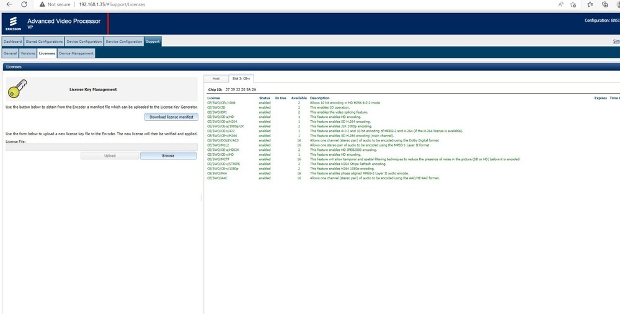Select the CE/SWO/CE-x/STRIPE license entry
The width and height of the screenshot is (620, 314).
(x=224, y=164)
